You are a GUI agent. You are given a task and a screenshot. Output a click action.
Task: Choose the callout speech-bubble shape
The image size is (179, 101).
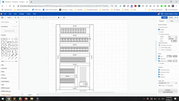click(9, 52)
